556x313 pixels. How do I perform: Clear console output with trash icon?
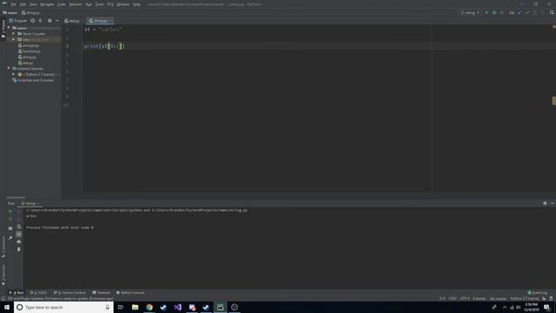19,250
